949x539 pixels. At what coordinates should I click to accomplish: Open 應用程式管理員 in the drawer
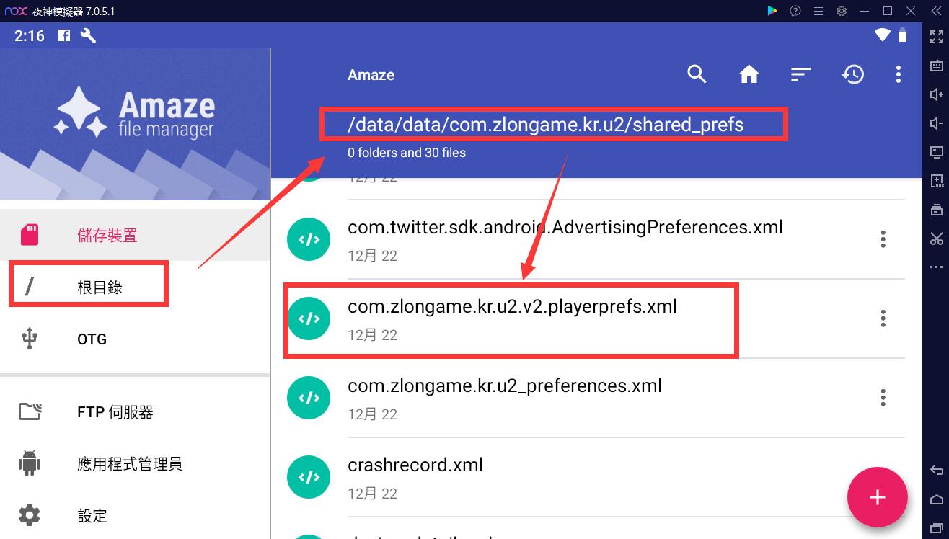point(135,464)
